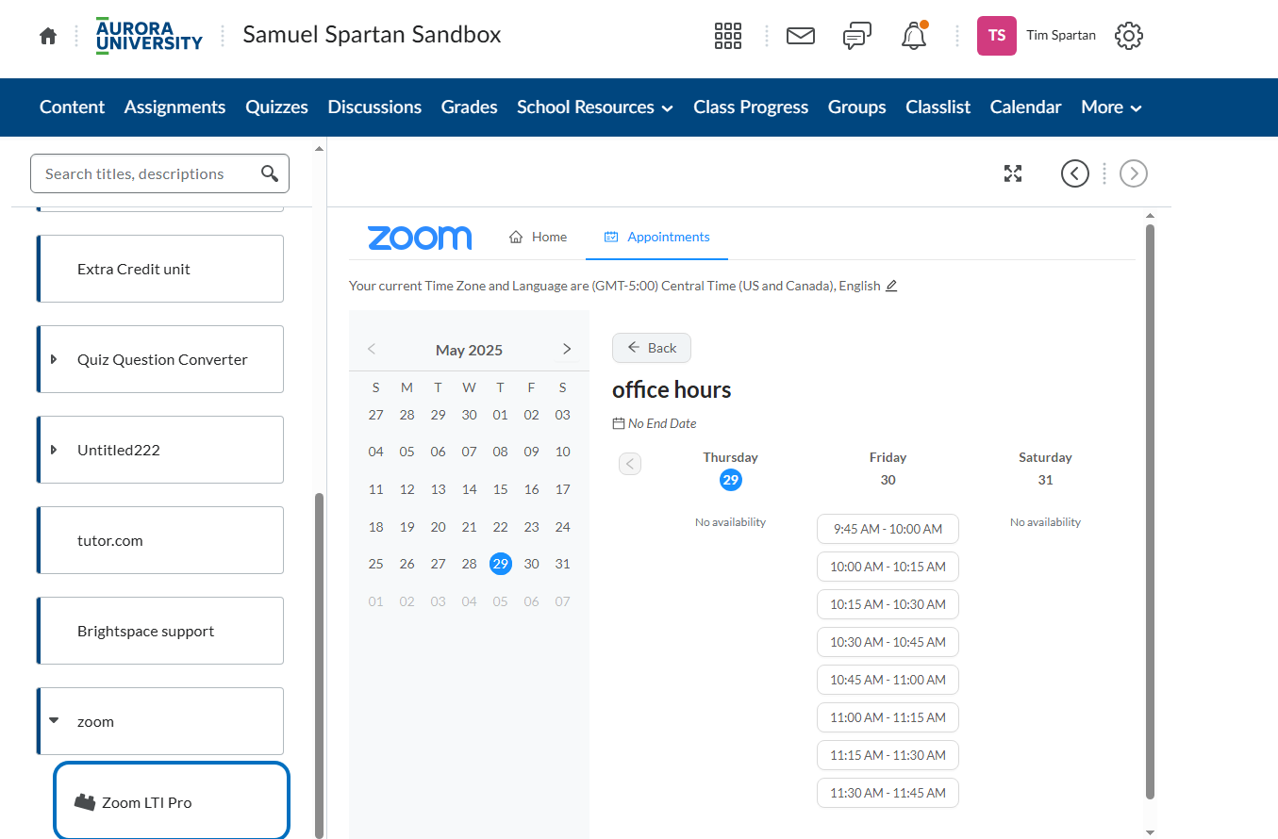The width and height of the screenshot is (1278, 839).
Task: Select May 22 in calendar
Action: (501, 527)
